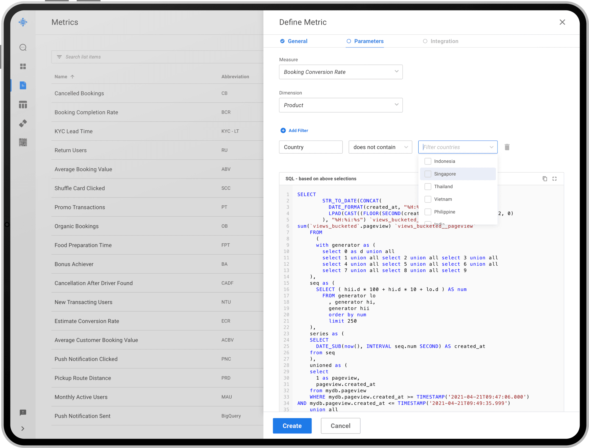Delete the Country filter with the trash icon
Screen dimensions: 589x448
[x=507, y=147]
